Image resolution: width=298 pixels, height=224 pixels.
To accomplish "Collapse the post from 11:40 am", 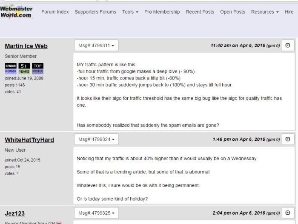I will point(288,45).
